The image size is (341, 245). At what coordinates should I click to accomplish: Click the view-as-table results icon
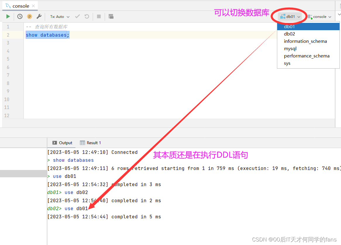(111, 17)
